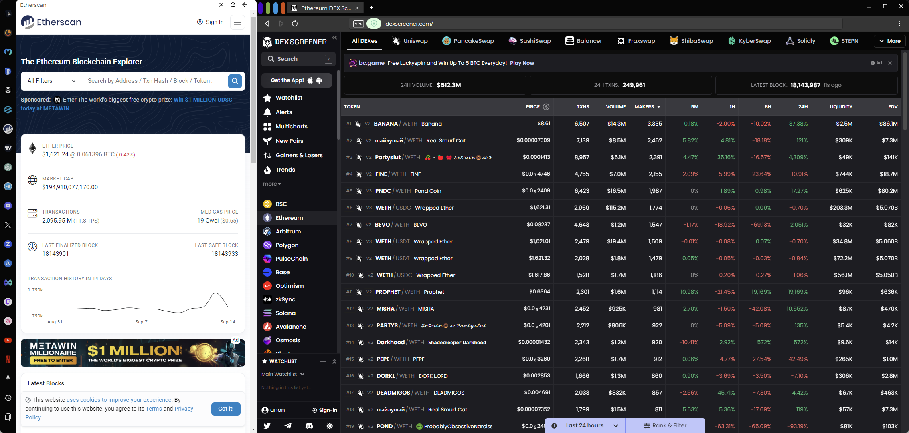
Task: Click the browser VPN badge
Action: tap(358, 24)
